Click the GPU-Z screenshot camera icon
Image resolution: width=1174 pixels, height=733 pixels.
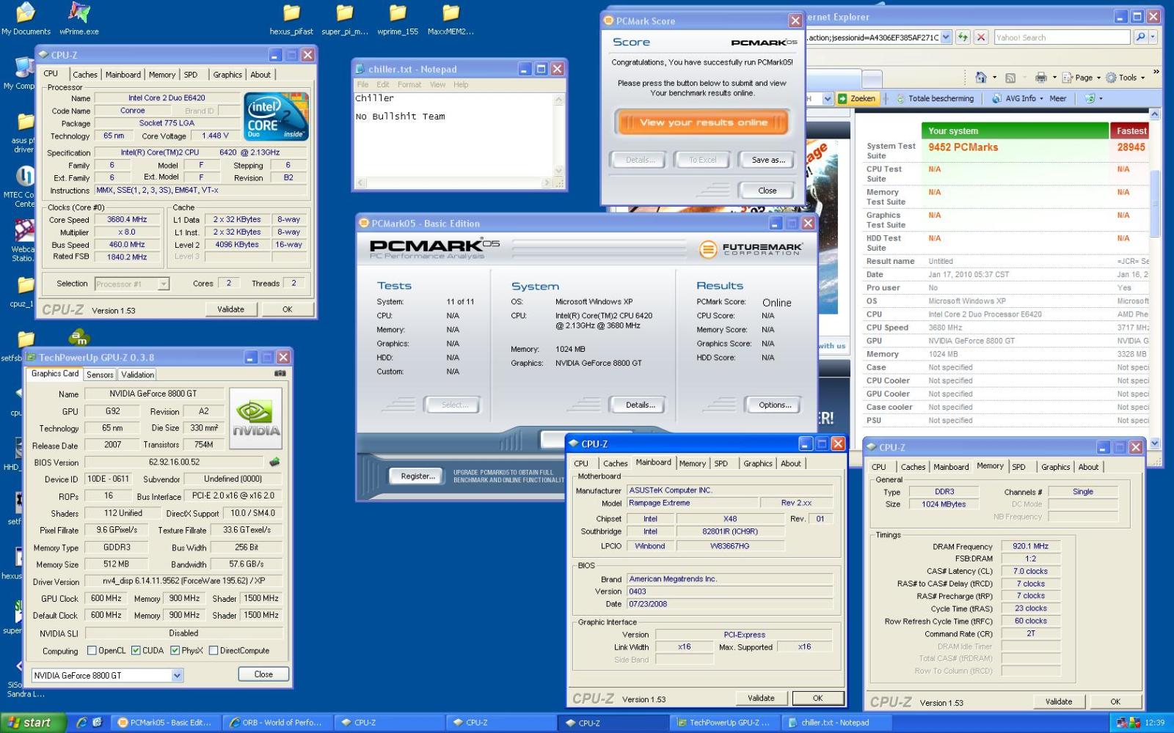click(x=280, y=374)
